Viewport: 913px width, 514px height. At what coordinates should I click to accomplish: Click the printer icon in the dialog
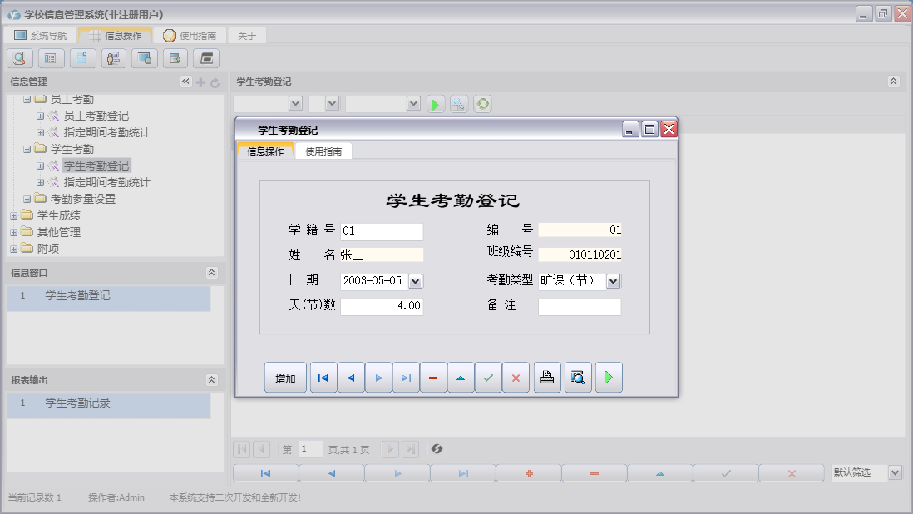point(547,378)
